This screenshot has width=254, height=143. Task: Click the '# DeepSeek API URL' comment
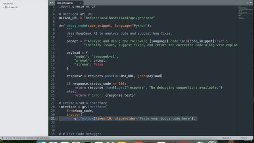click(x=76, y=14)
